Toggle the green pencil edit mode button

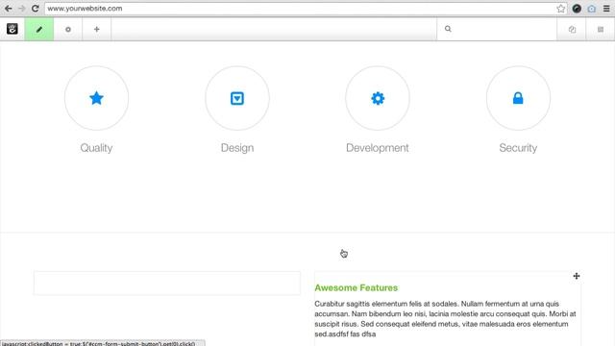click(x=39, y=29)
